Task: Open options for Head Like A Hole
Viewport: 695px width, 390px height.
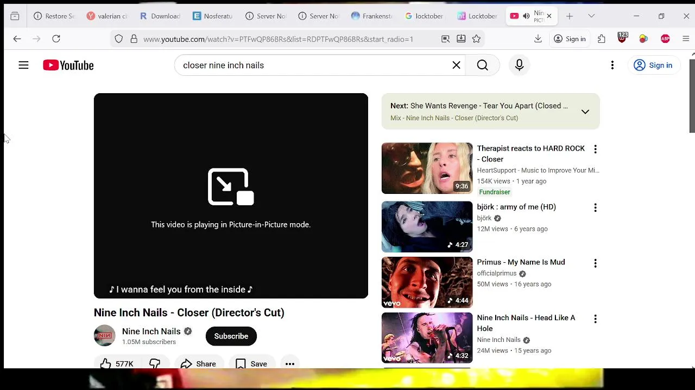Action: pos(595,319)
